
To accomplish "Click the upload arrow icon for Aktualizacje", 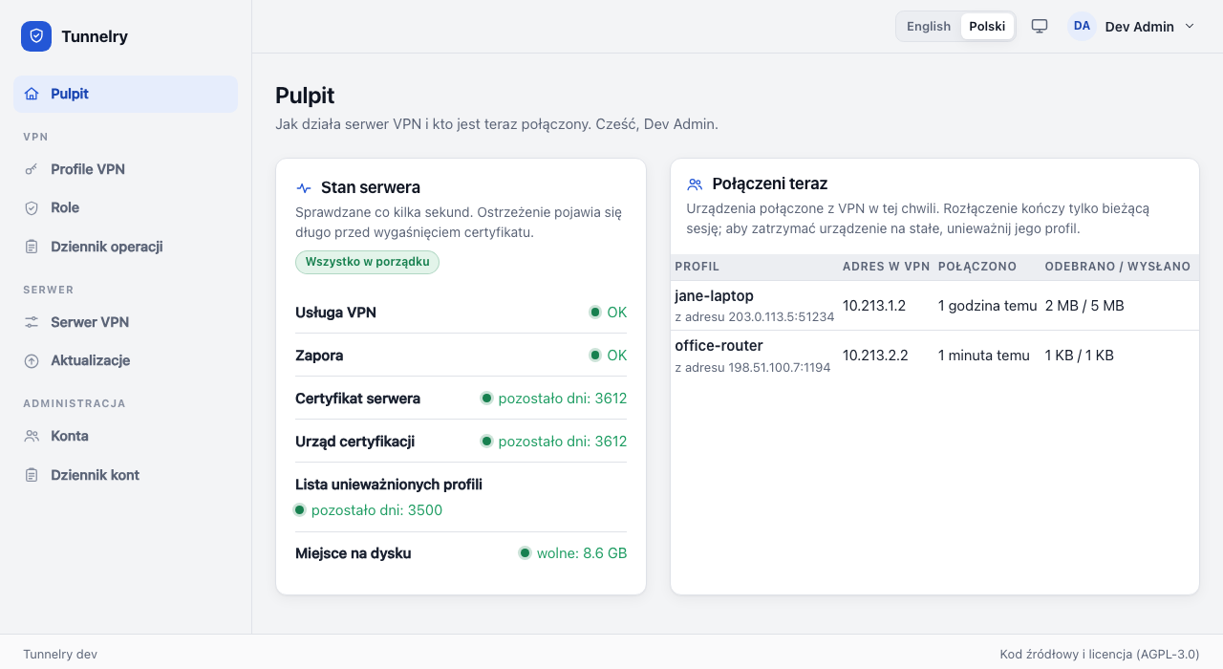I will click(32, 360).
